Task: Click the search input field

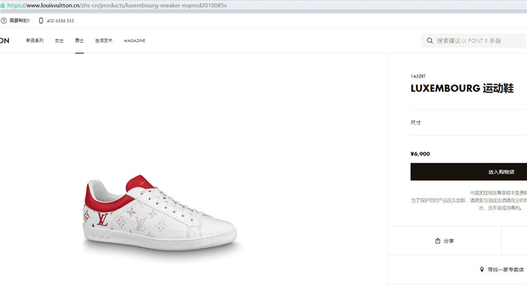Action: (x=474, y=41)
